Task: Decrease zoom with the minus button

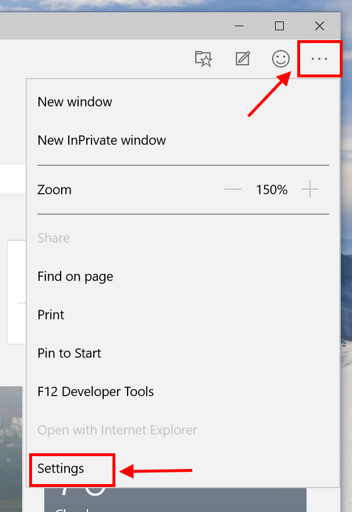Action: tap(233, 190)
